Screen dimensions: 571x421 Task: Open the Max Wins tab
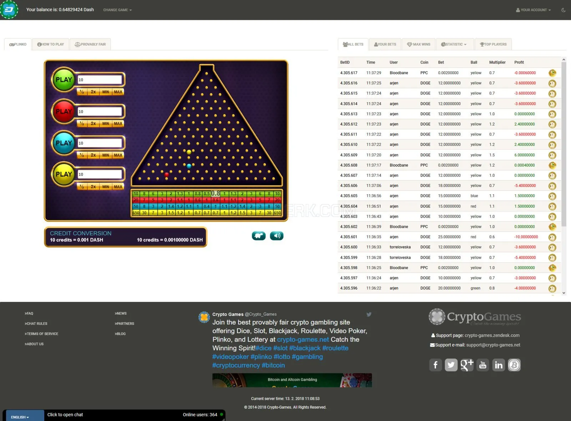(x=419, y=44)
